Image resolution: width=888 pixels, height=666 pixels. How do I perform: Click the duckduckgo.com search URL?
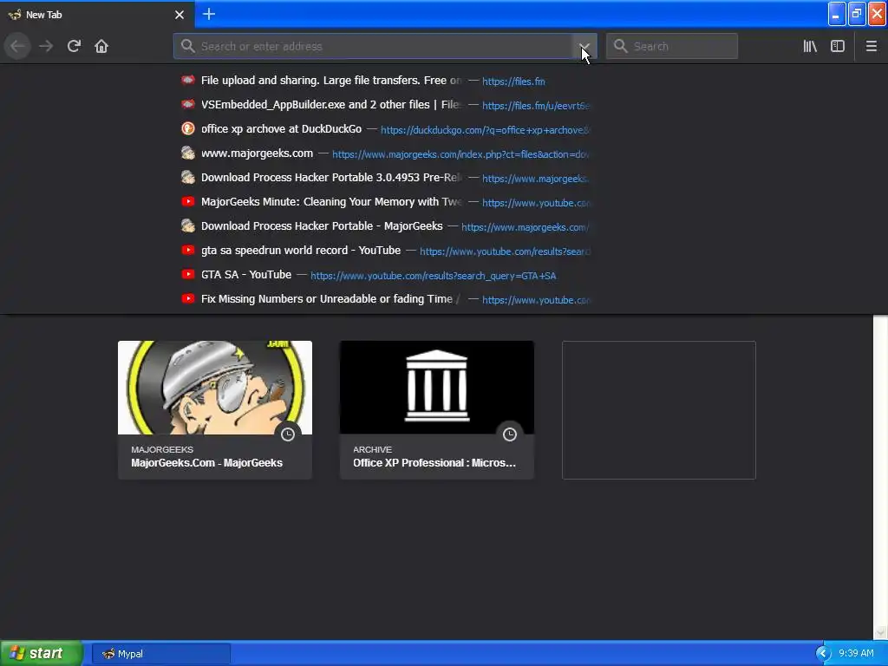tap(485, 130)
